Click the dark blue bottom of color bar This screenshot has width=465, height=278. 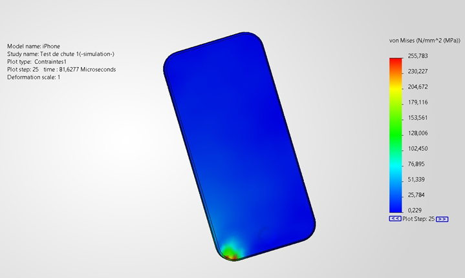(395, 208)
